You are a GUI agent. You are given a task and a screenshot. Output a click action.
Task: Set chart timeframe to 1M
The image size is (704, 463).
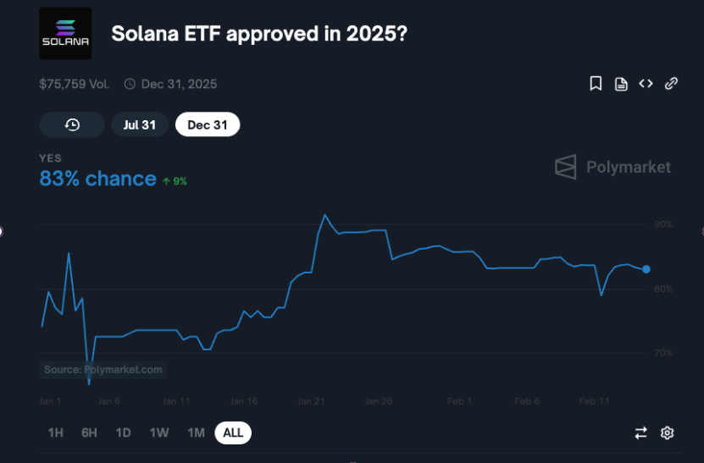click(x=196, y=433)
